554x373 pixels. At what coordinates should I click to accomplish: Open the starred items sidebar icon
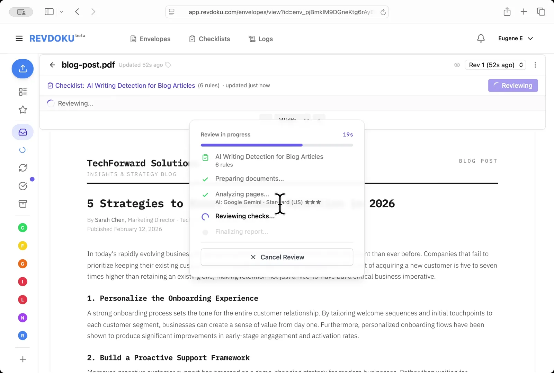(x=23, y=110)
